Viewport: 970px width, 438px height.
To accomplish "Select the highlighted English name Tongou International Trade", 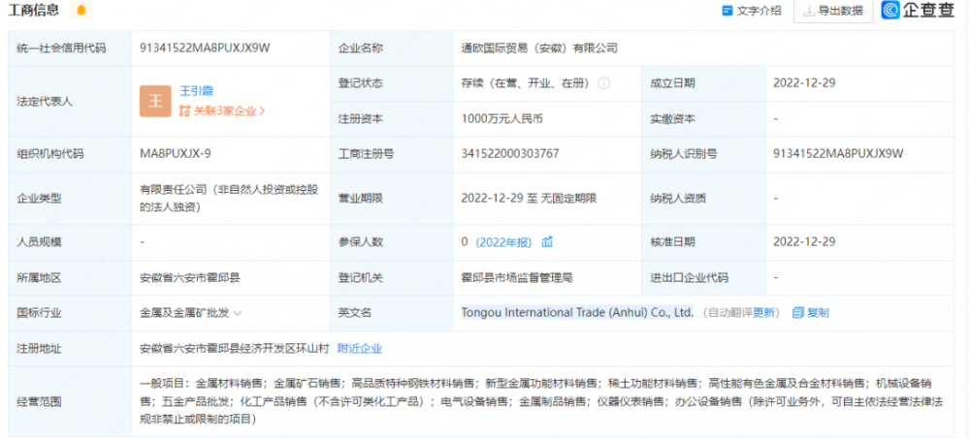I will coord(577,312).
